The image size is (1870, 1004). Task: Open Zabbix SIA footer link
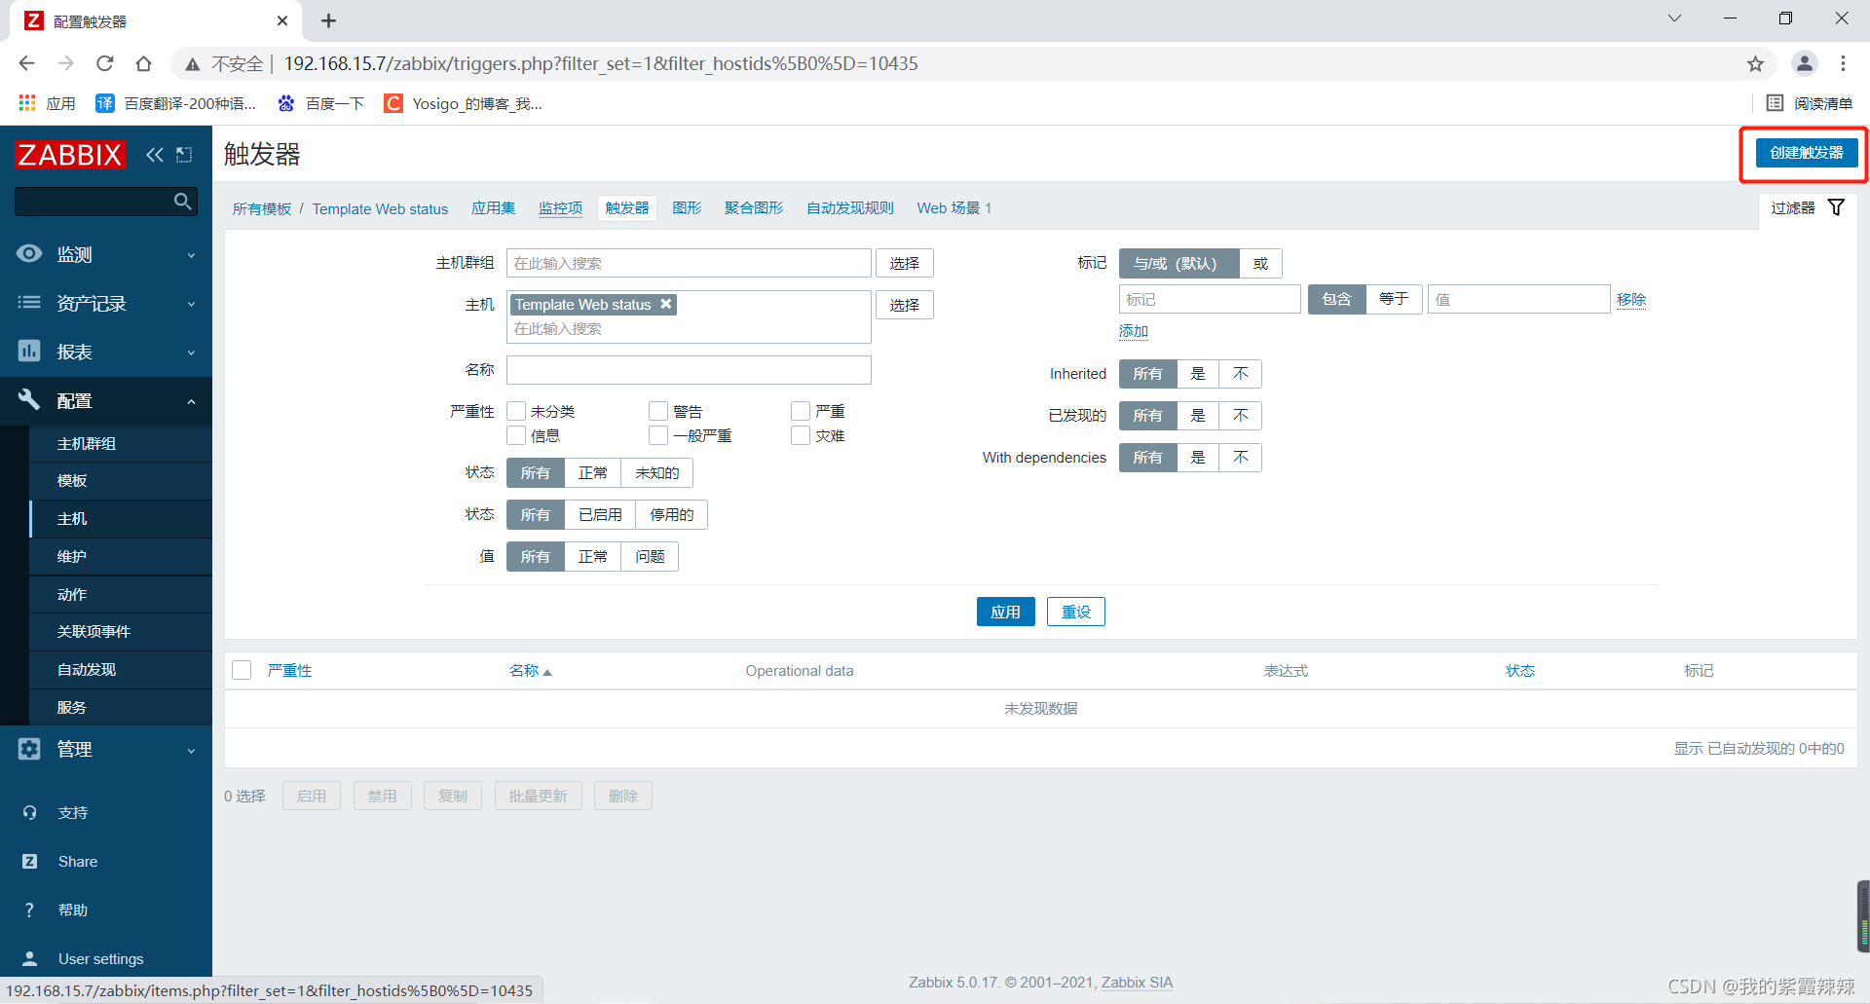(1137, 983)
